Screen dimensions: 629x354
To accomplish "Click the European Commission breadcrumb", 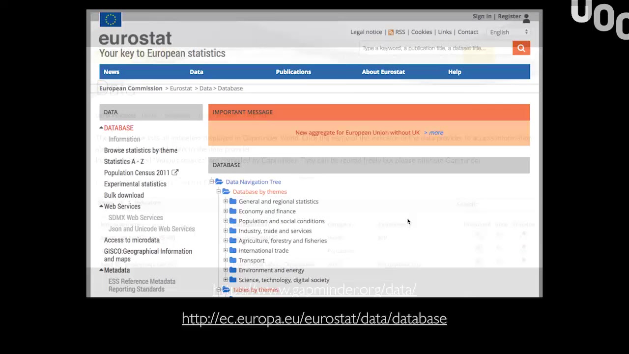I will (131, 88).
